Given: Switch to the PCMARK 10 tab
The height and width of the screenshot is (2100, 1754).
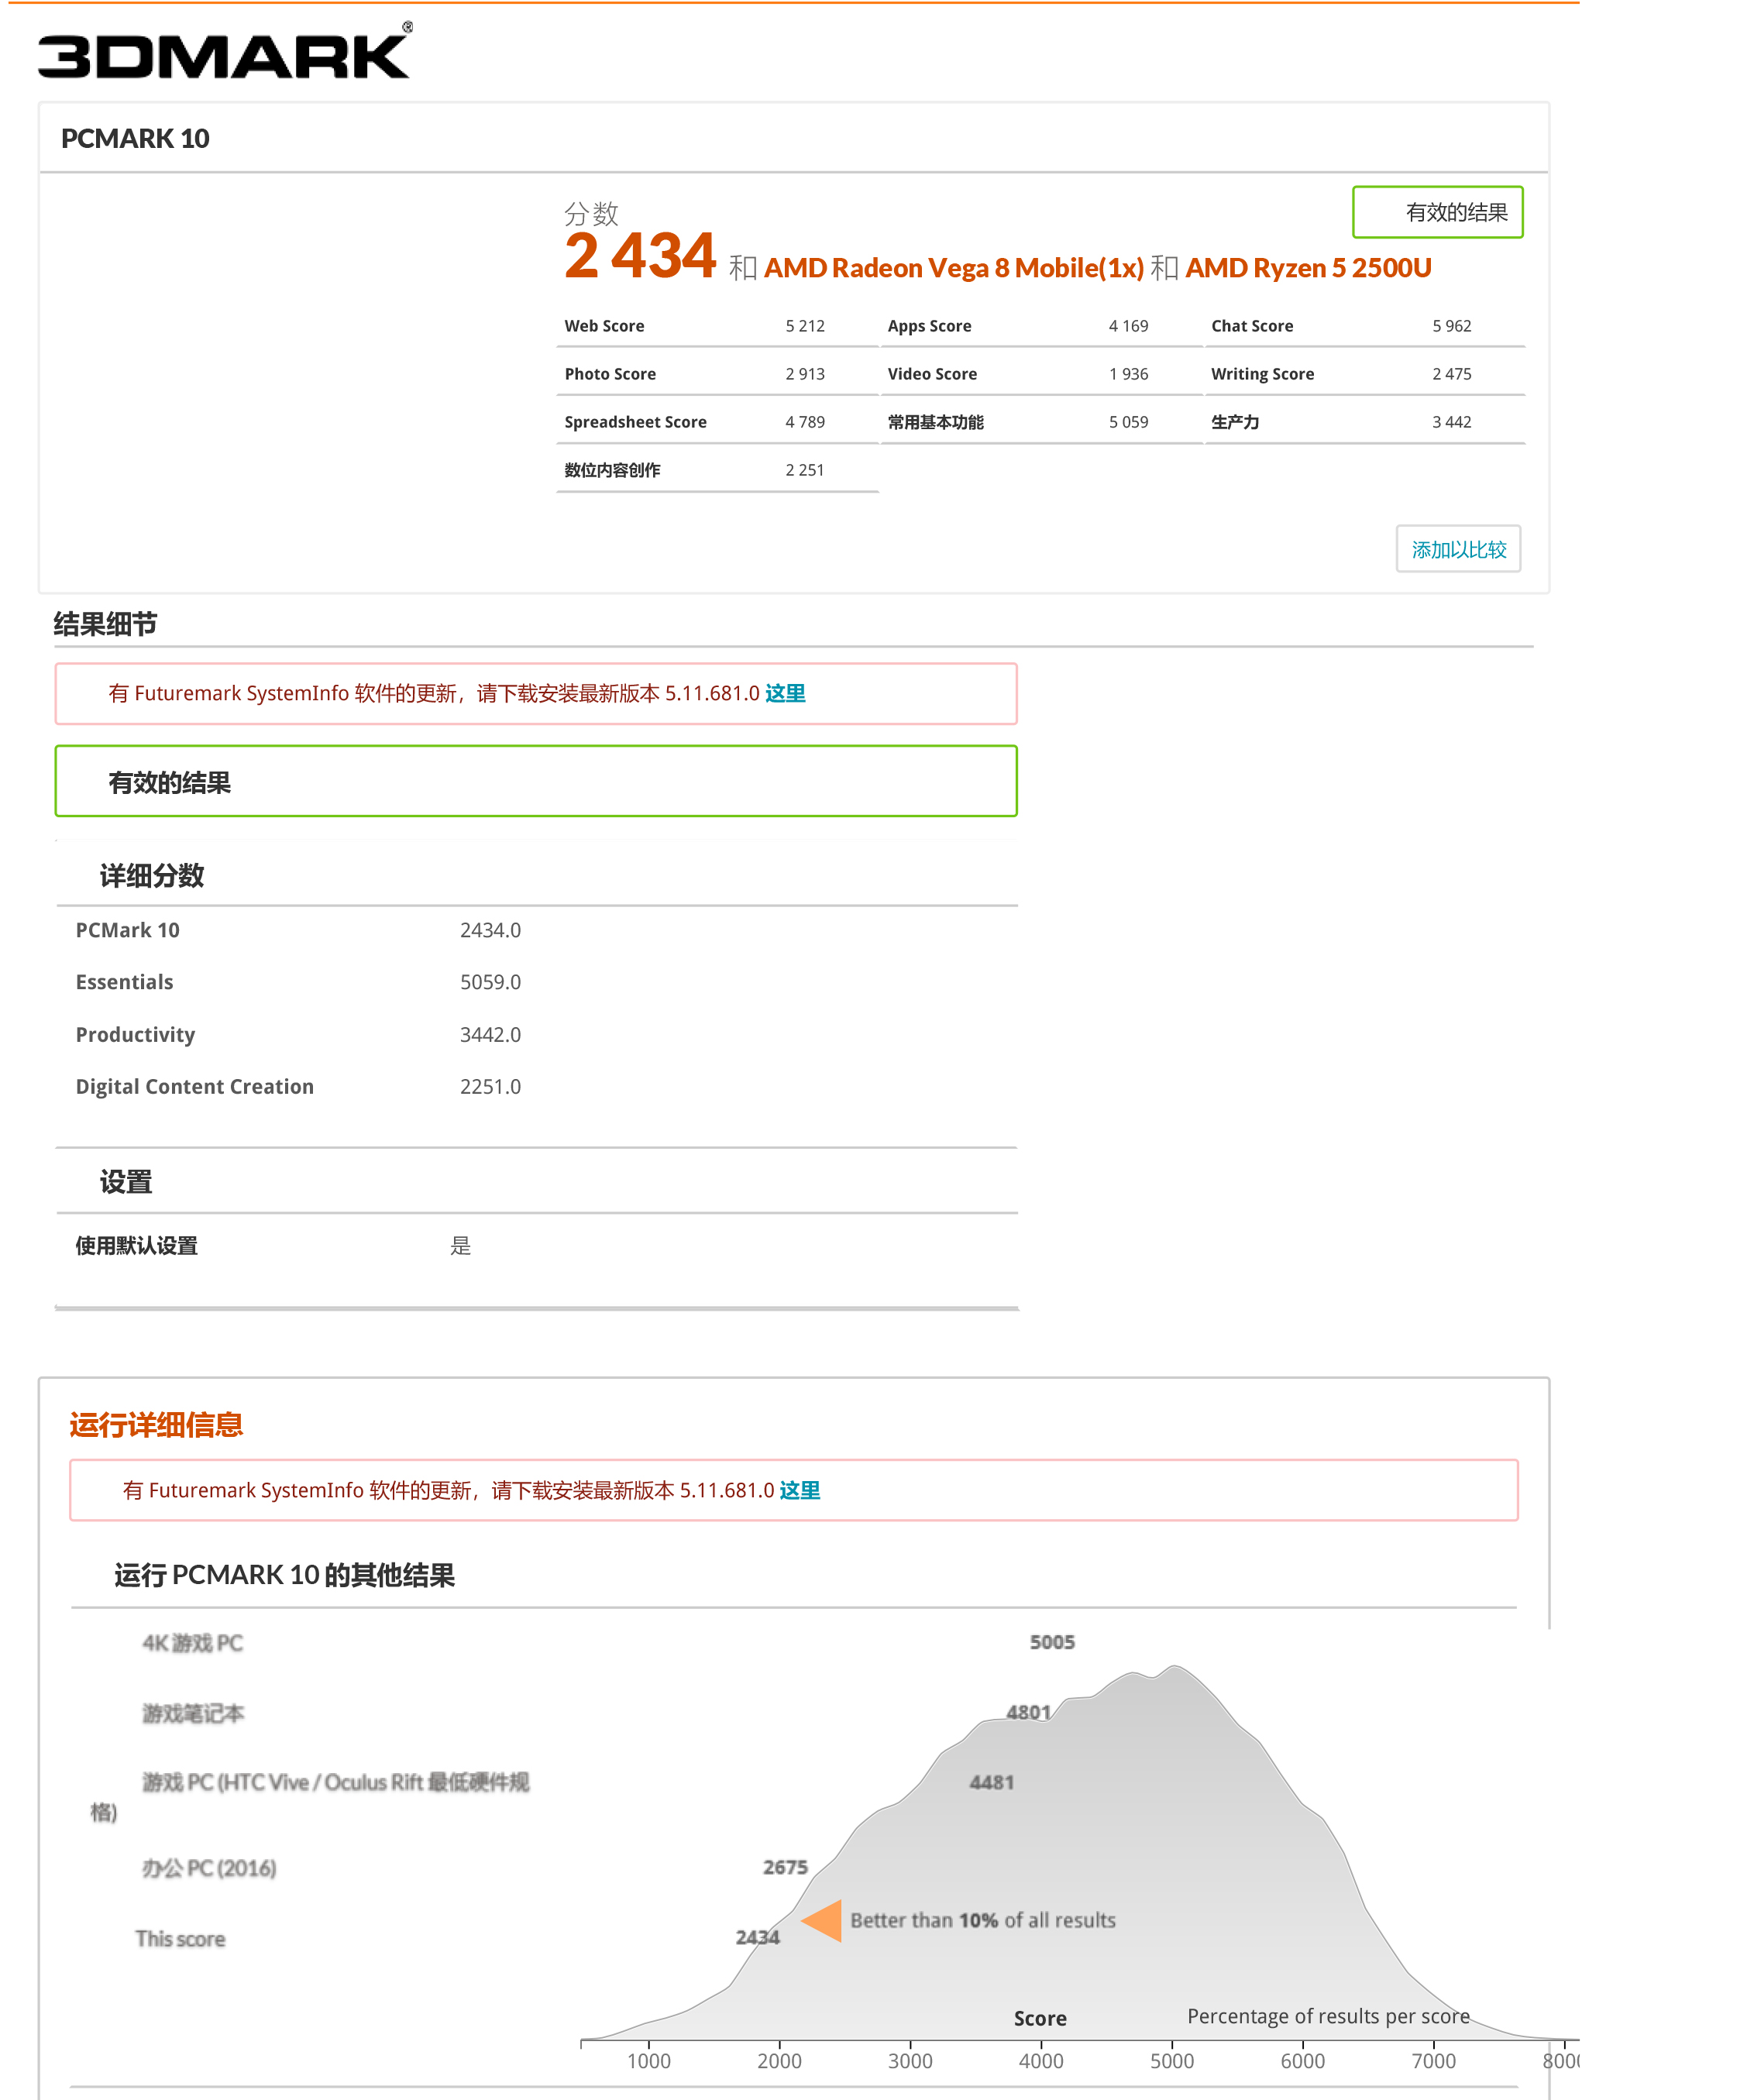Looking at the screenshot, I should [136, 138].
